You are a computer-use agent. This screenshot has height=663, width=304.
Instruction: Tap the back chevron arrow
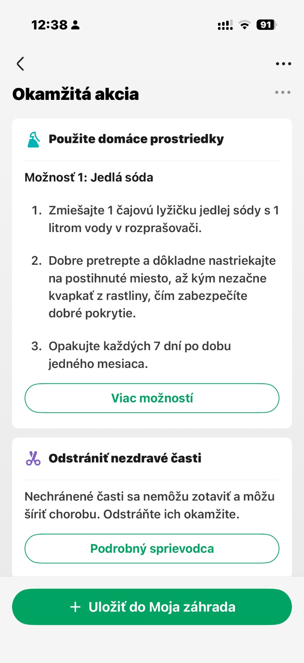[x=20, y=64]
